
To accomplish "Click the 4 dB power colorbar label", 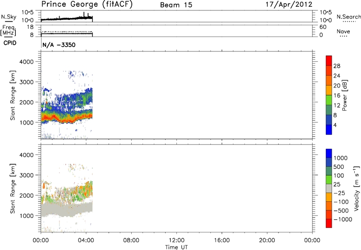I will 335,125.
